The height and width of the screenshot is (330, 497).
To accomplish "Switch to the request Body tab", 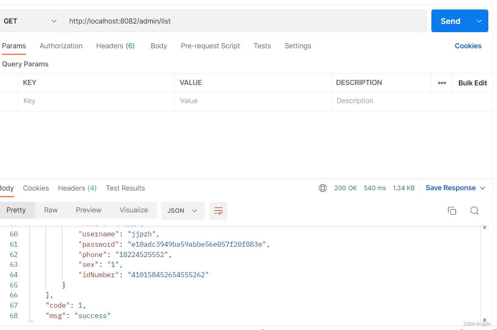I will [159, 46].
